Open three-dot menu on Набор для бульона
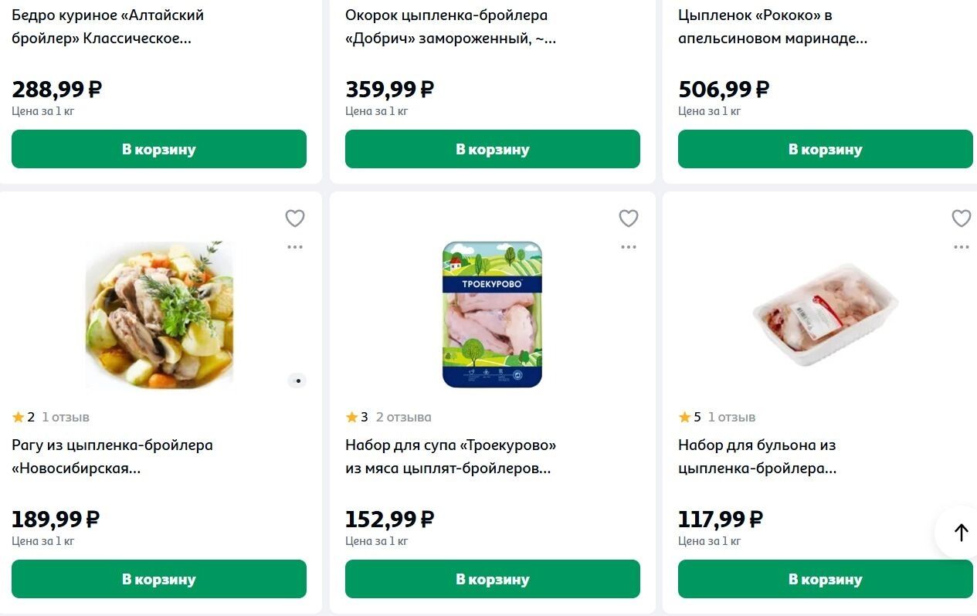This screenshot has height=616, width=977. (961, 247)
